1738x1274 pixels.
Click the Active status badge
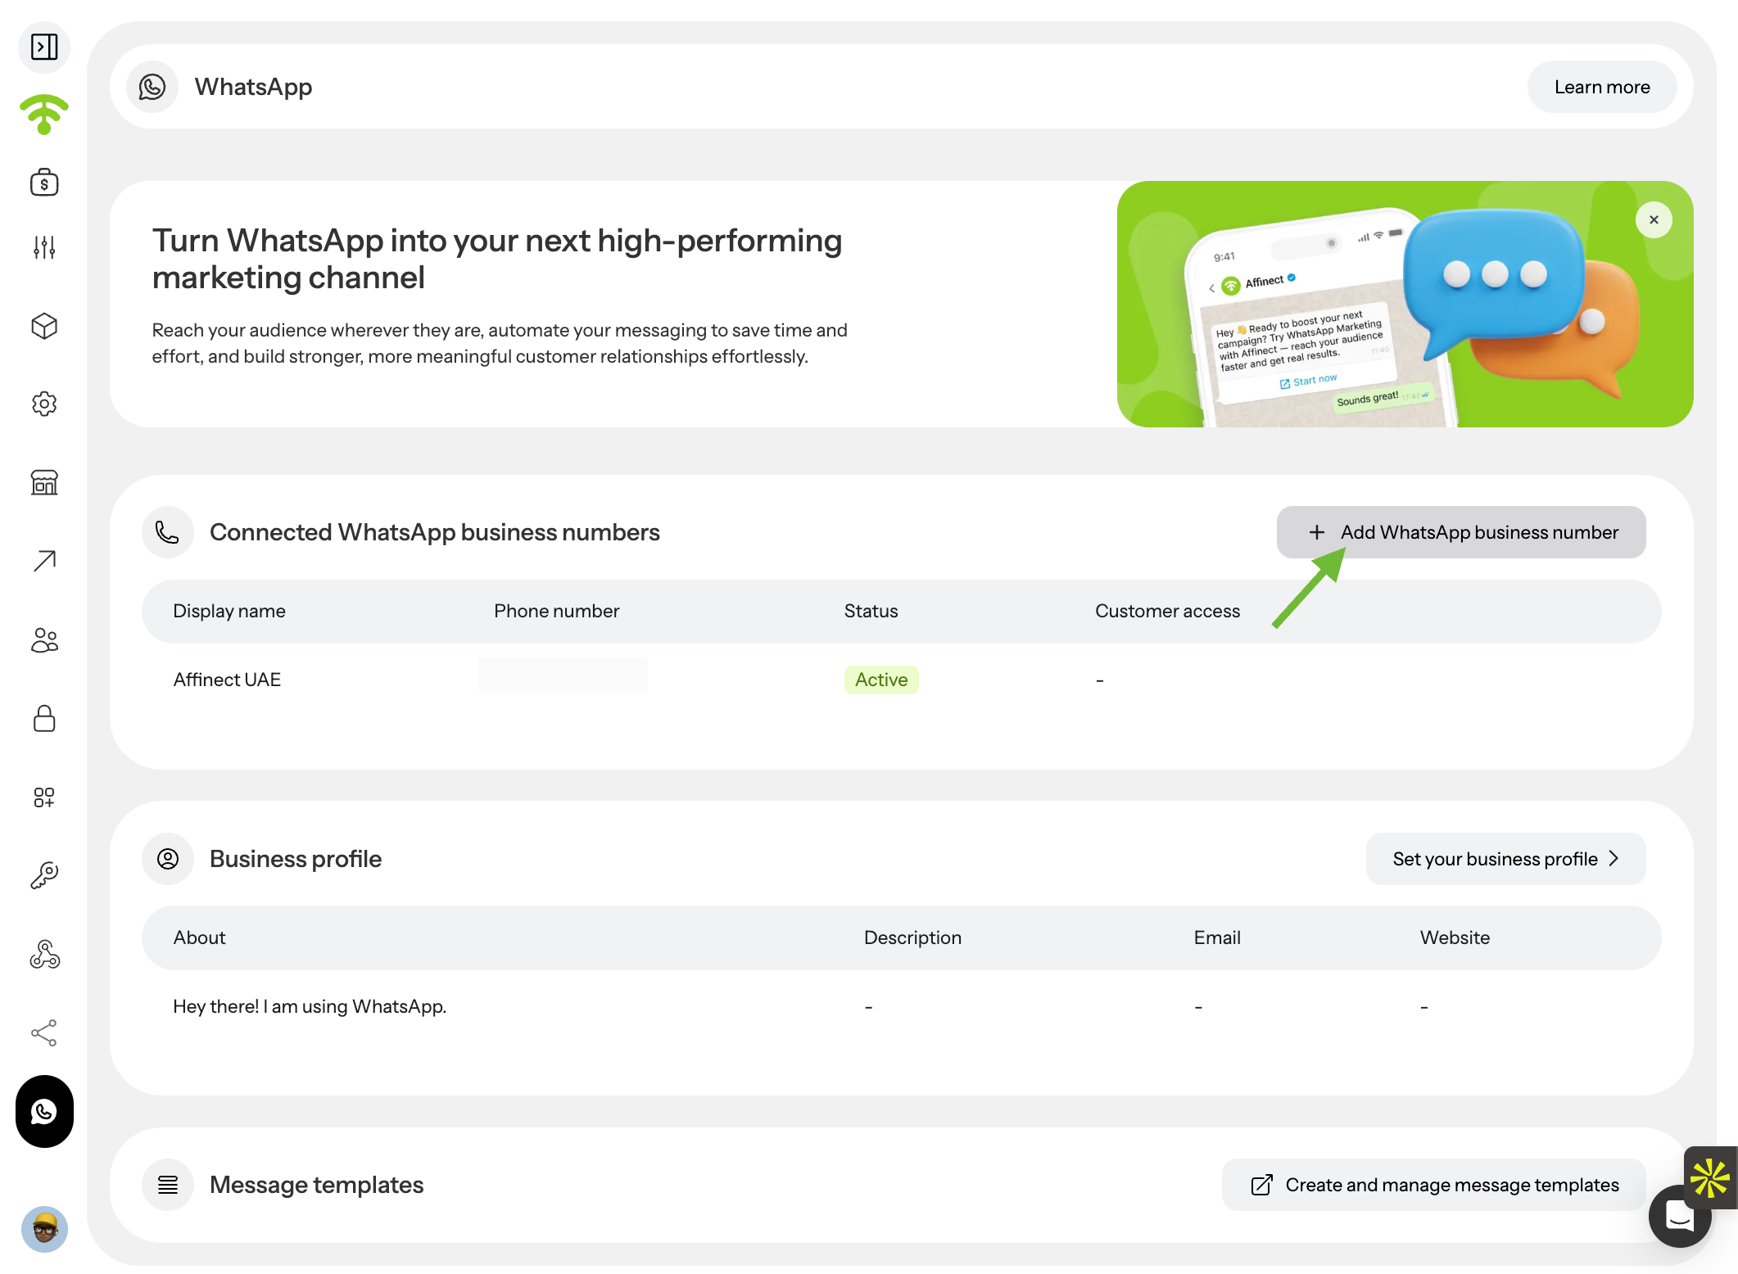(x=881, y=680)
